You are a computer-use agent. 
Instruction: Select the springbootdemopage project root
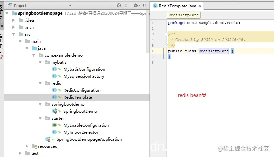pos(40,13)
